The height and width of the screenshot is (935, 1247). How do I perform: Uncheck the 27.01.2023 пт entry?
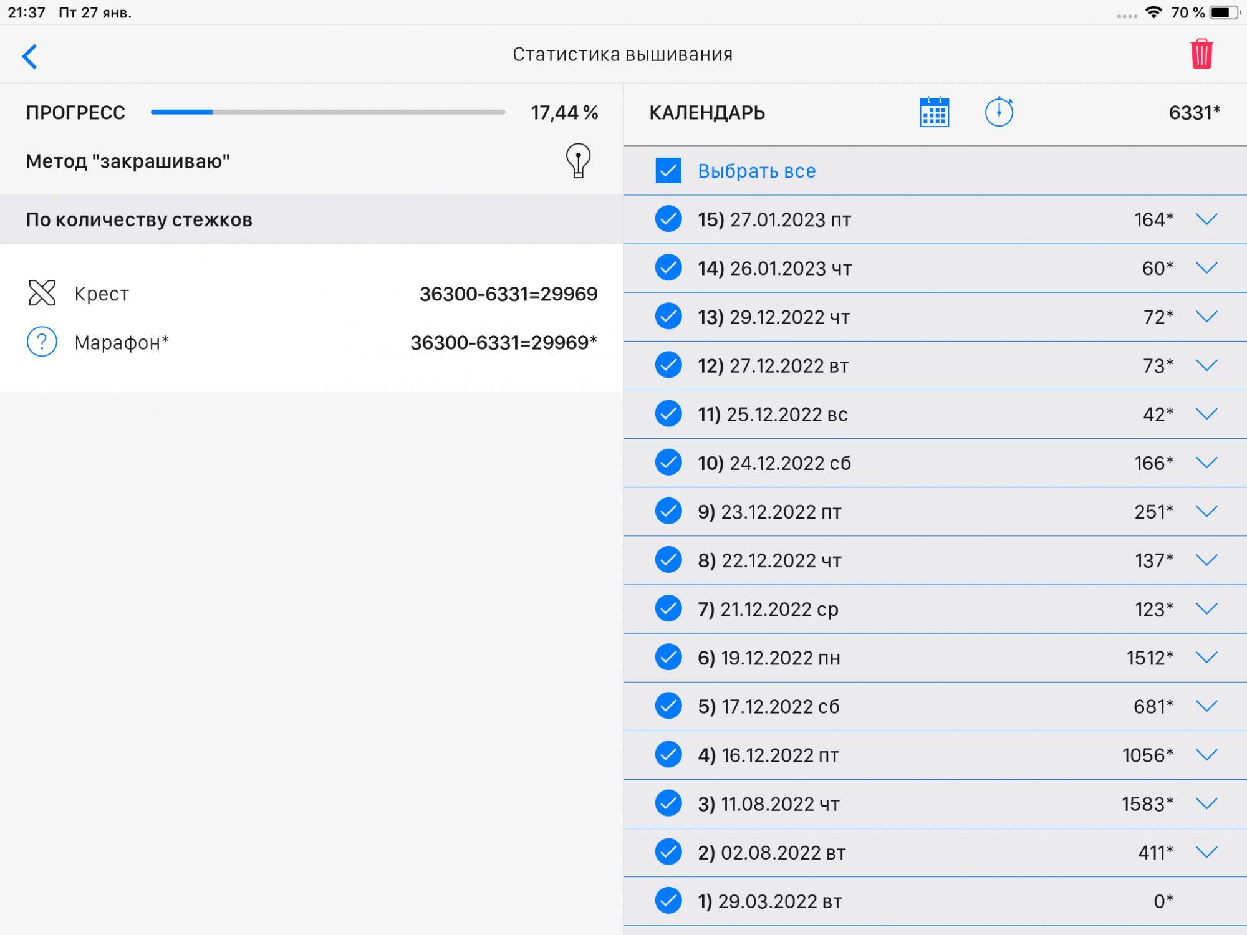point(668,219)
